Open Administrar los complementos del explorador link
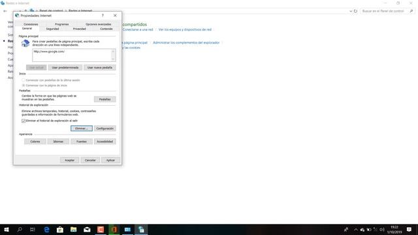 click(x=186, y=42)
